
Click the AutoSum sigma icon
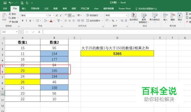click(187, 14)
